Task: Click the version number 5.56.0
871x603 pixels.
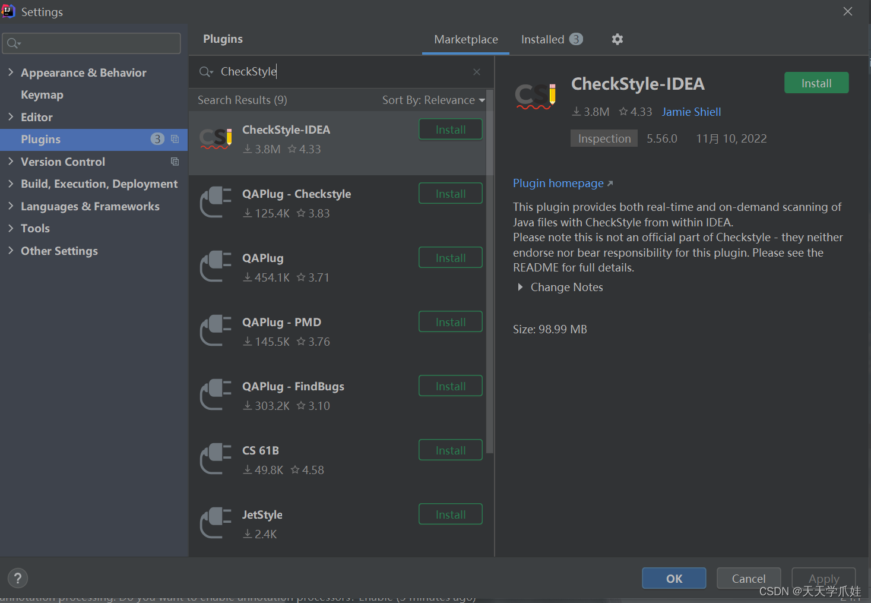Action: pos(661,138)
